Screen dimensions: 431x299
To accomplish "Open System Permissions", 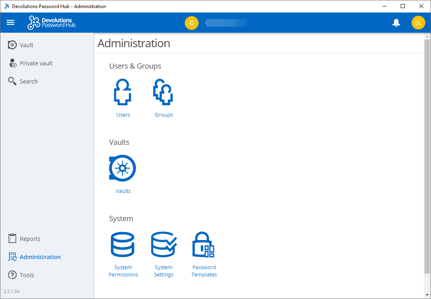I will tap(123, 244).
